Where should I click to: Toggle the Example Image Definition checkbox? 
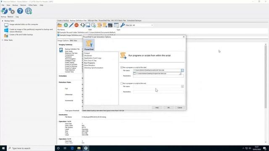[58, 35]
